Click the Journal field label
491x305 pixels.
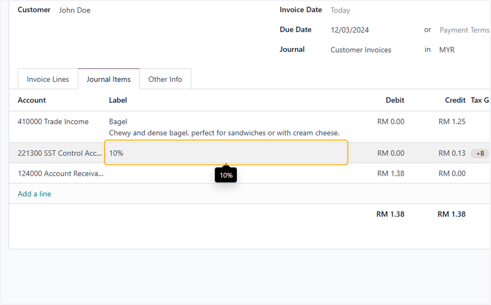pos(292,49)
